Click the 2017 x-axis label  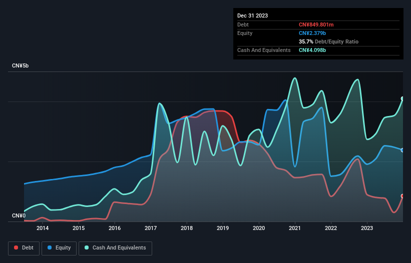pos(151,228)
